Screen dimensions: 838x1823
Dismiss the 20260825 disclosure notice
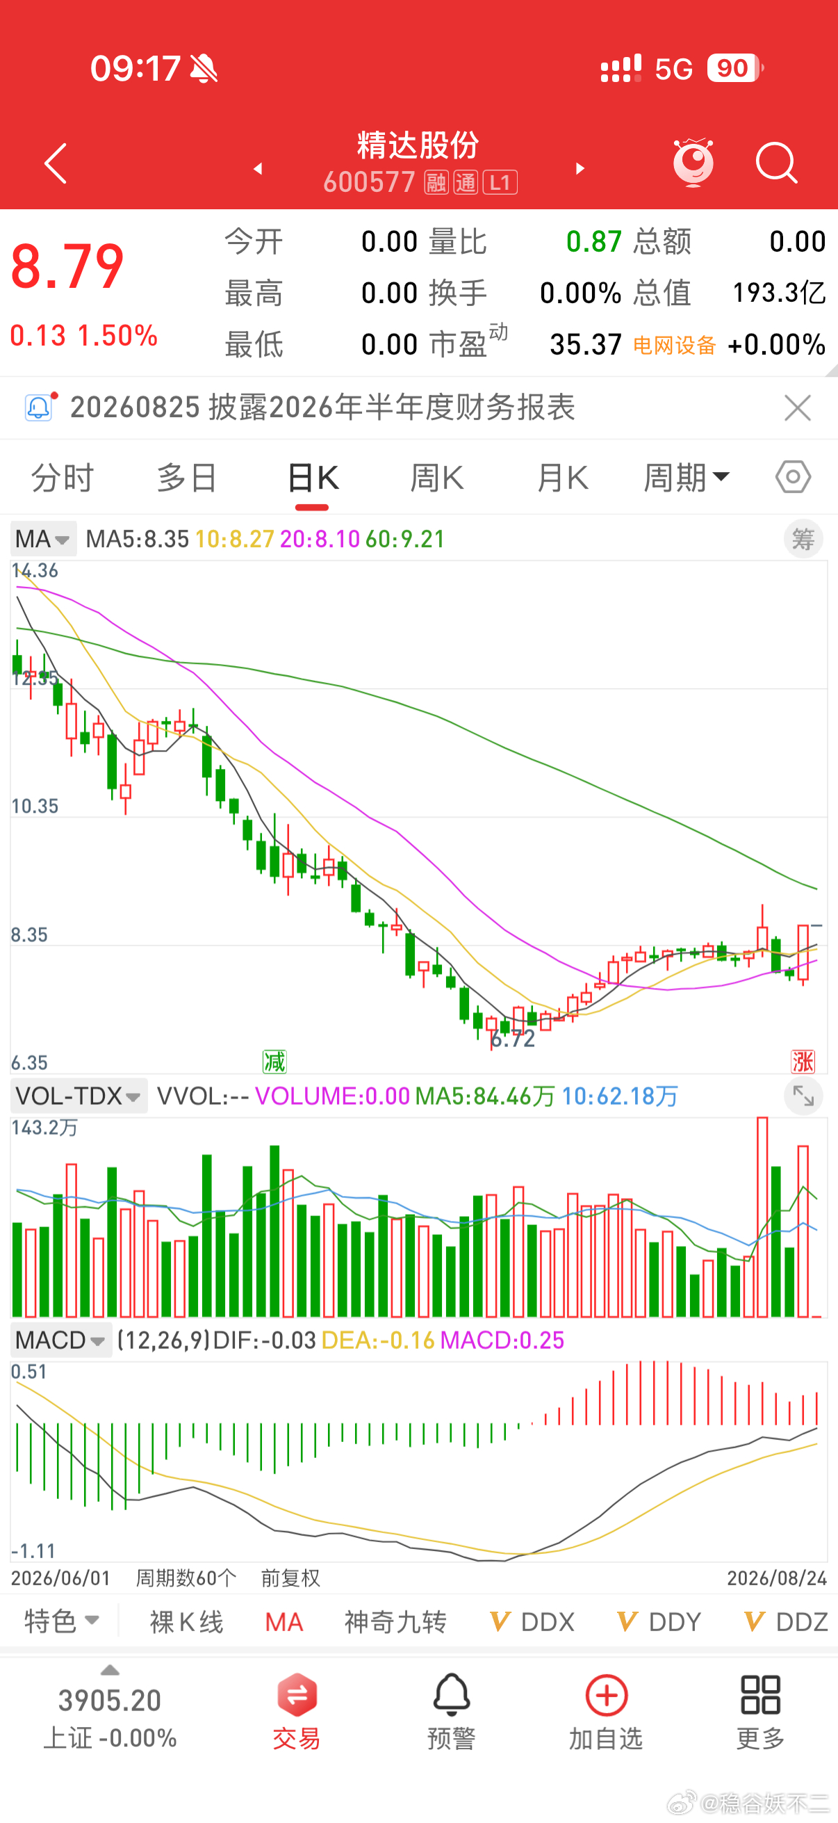pos(798,408)
